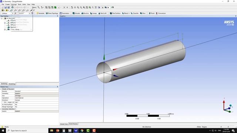Click the green selection filter icon
The height and width of the screenshot is (133, 237).
55,7
